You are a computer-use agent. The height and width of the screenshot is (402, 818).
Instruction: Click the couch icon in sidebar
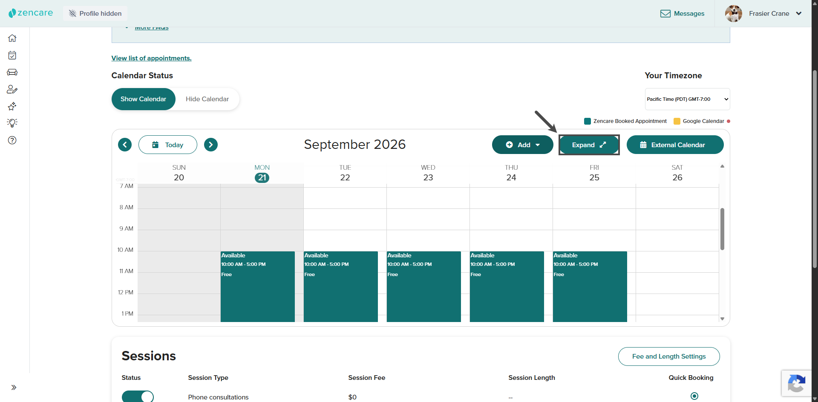click(x=12, y=72)
